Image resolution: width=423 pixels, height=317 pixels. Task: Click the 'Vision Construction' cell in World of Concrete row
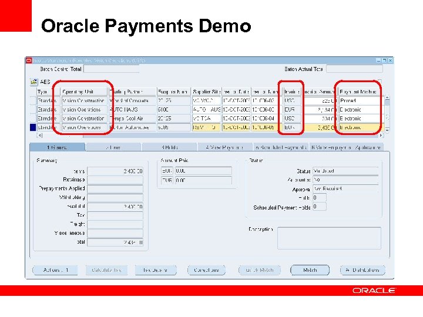(x=84, y=100)
